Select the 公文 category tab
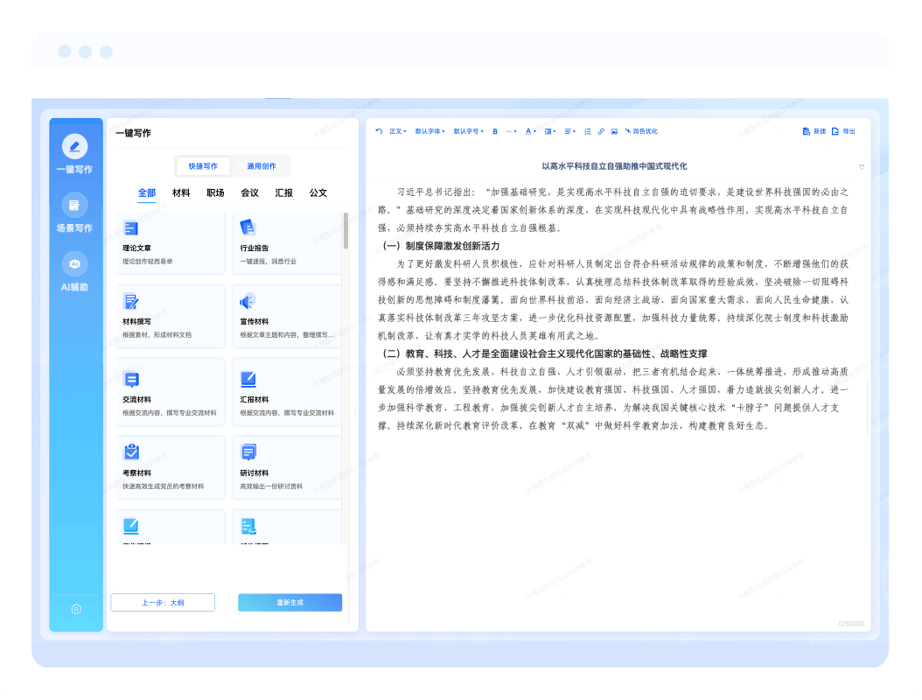Viewport: 922px width, 700px height. pos(318,192)
